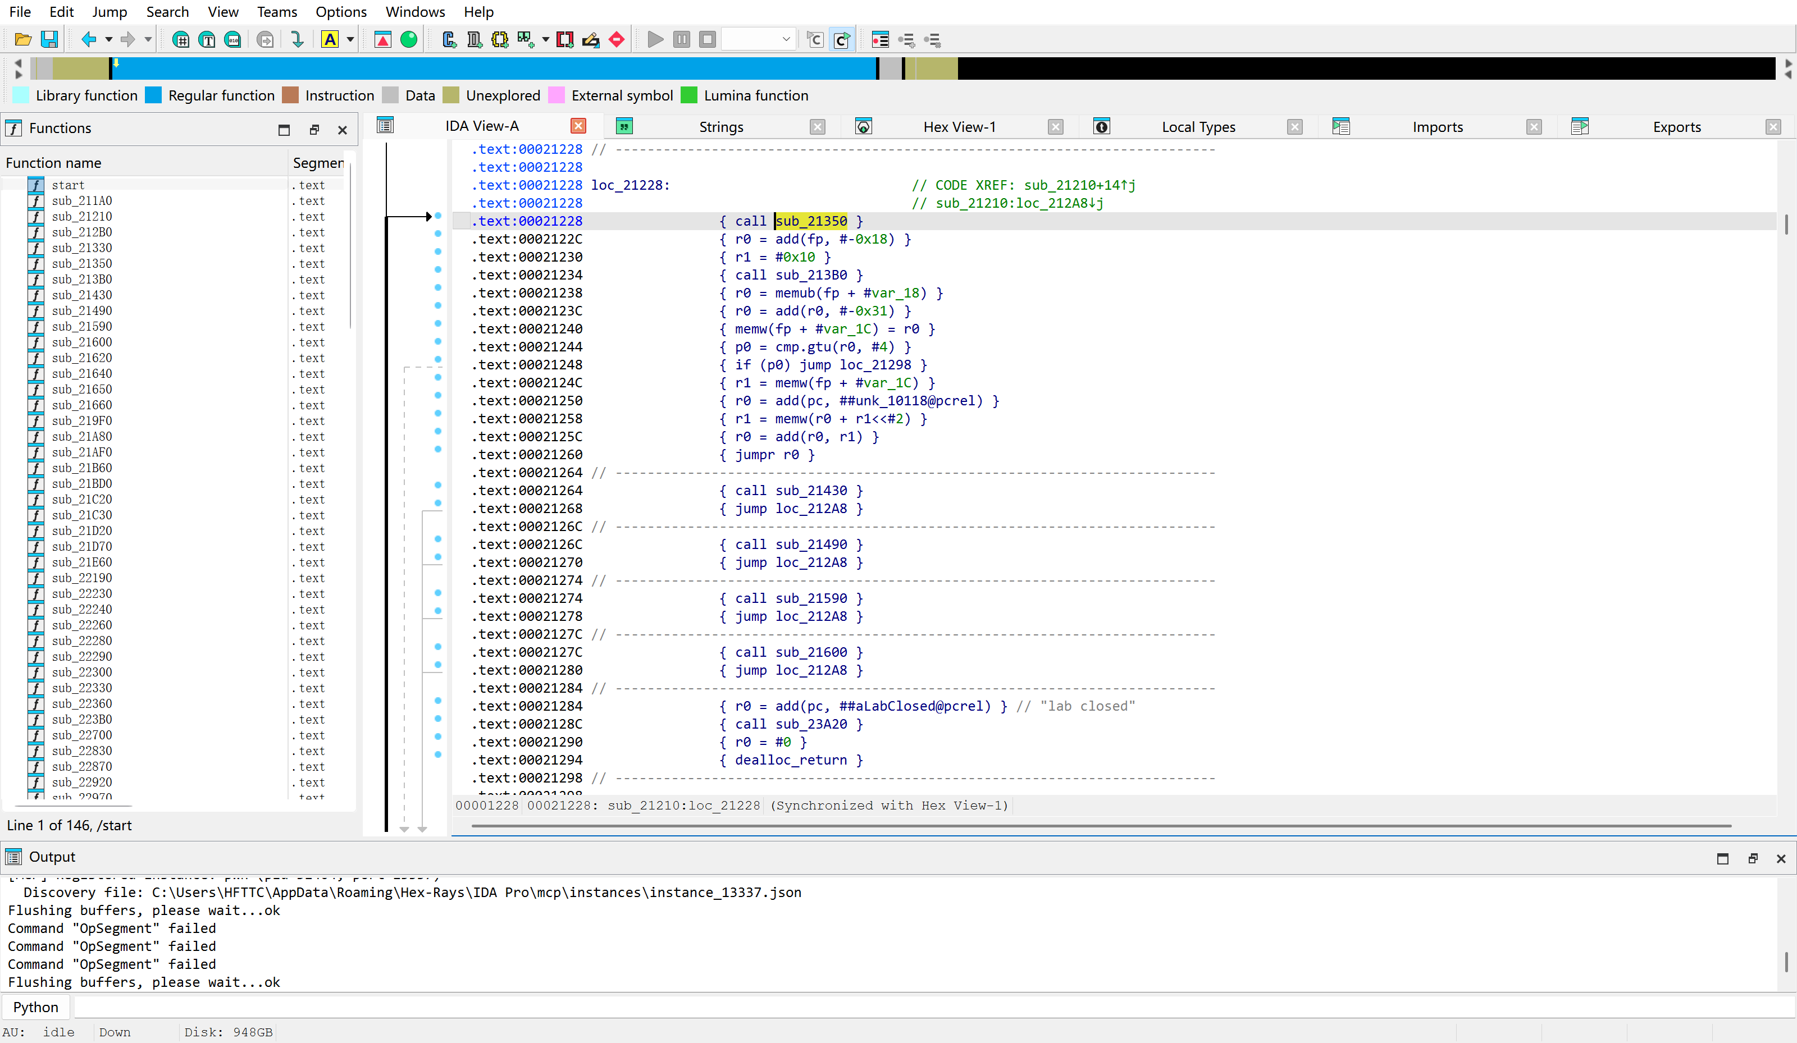Start the debugger process with Play button
This screenshot has height=1043, width=1797.
click(x=655, y=40)
